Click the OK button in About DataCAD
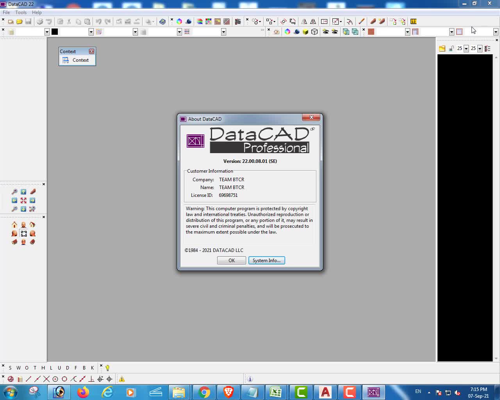500x400 pixels. click(x=232, y=261)
